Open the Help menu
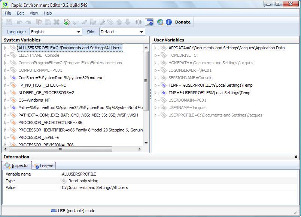 click(48, 13)
